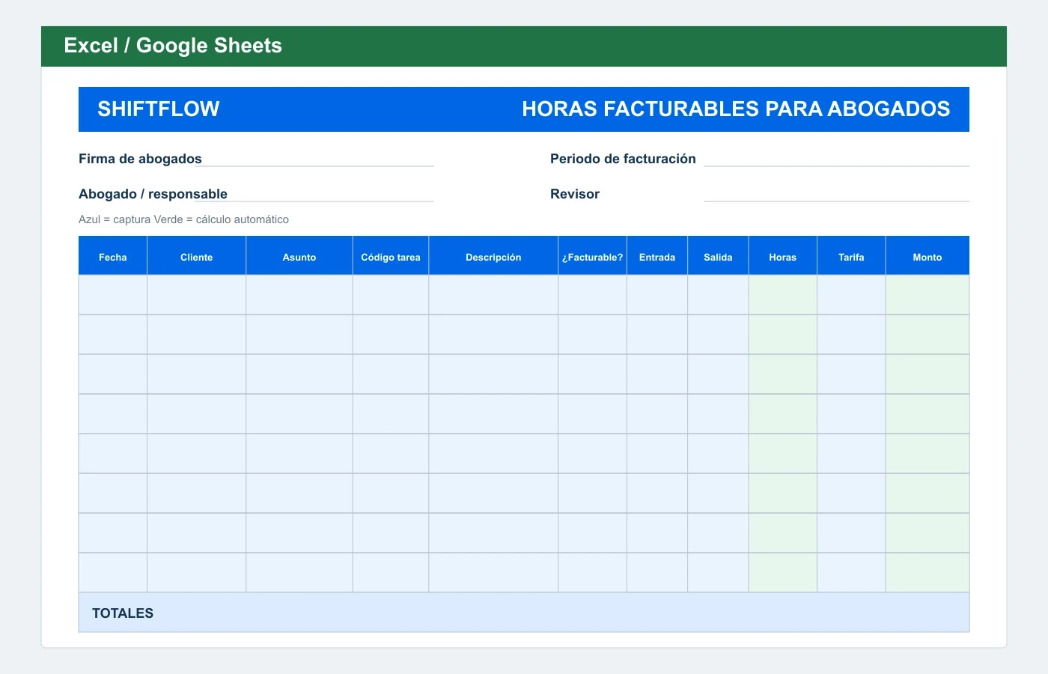Click the ¿Facturable? column header
1048x674 pixels.
(592, 257)
